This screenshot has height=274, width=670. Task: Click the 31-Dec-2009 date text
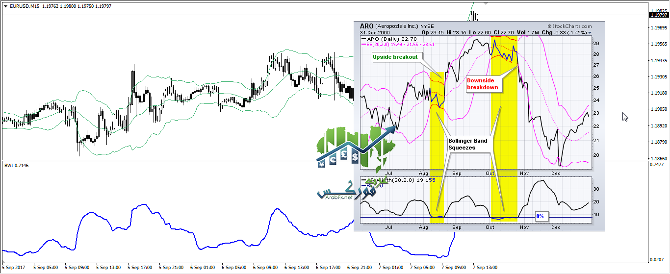point(374,33)
